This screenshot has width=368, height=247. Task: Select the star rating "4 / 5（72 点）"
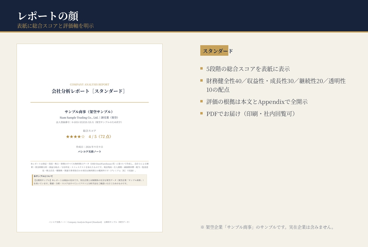click(90, 136)
